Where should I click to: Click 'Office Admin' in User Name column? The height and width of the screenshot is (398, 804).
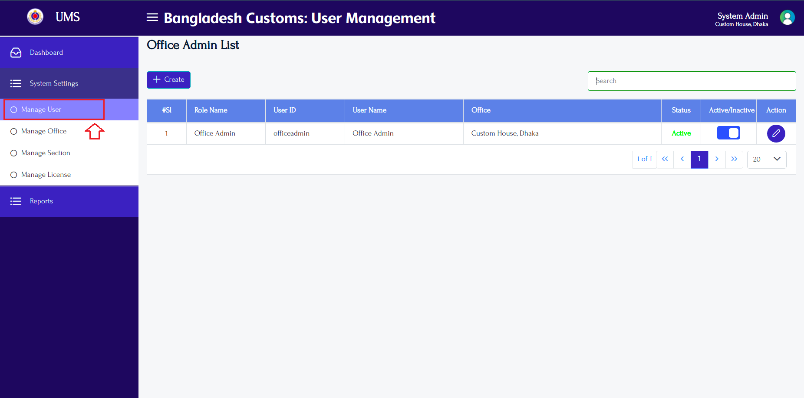pyautogui.click(x=373, y=133)
